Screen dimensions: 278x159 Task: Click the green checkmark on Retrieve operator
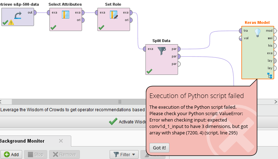tap(5, 22)
